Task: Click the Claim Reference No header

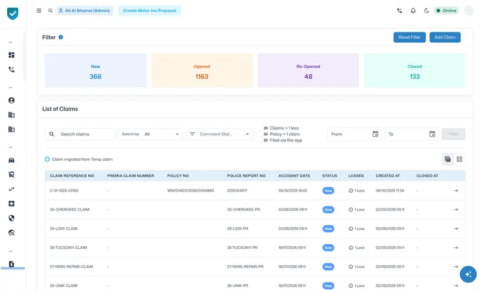Action: click(71, 176)
